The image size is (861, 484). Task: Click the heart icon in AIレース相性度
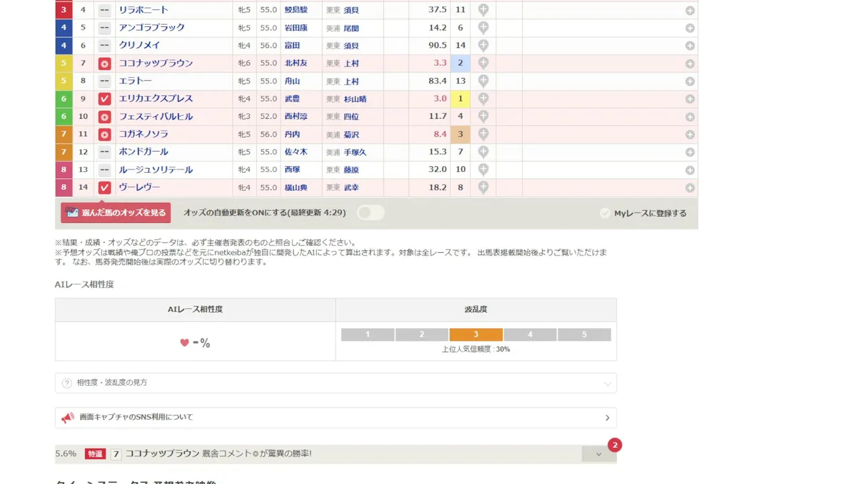pos(184,343)
